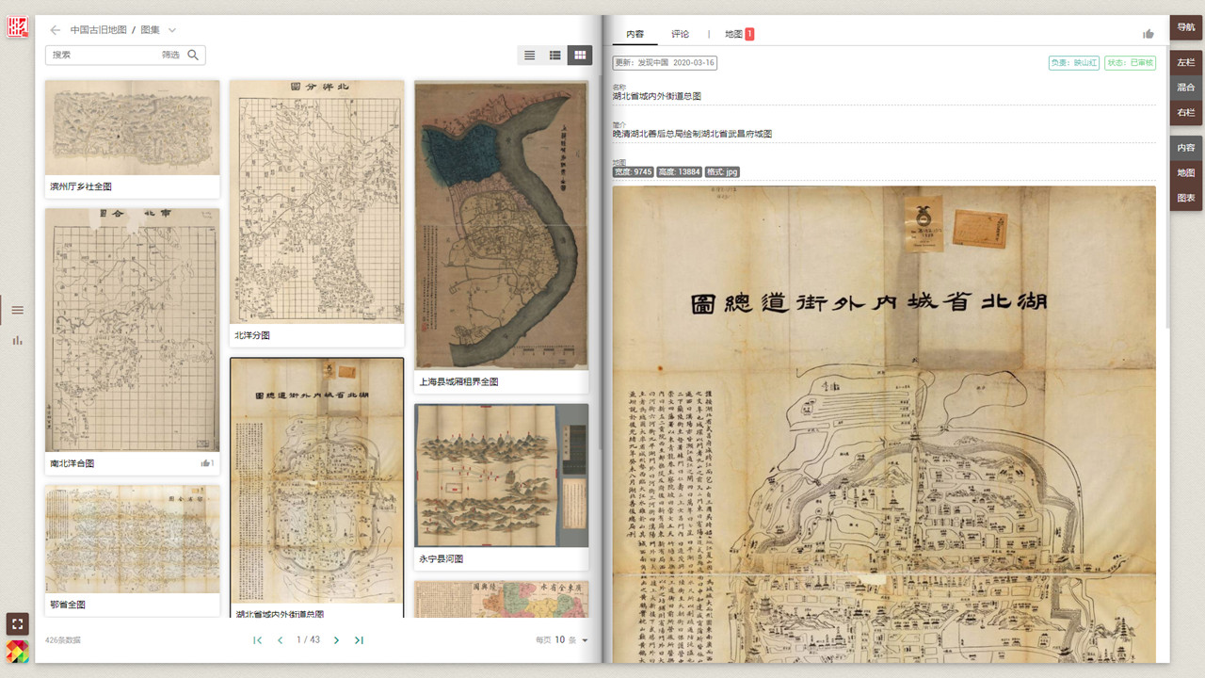
Task: Click the 状态: 已审核 status tag
Action: [1130, 63]
